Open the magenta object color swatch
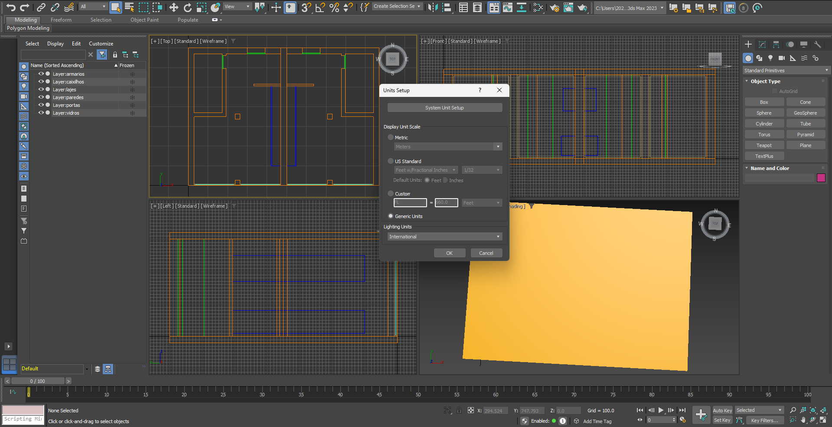832x427 pixels. click(x=821, y=178)
